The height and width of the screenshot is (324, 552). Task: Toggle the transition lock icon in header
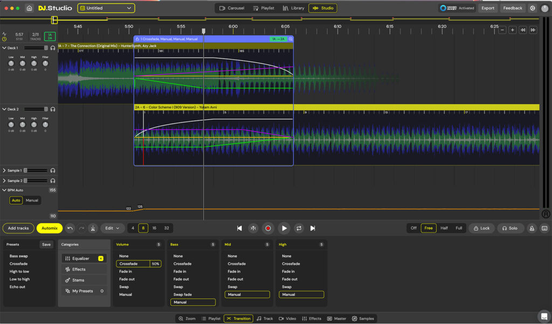(137, 39)
